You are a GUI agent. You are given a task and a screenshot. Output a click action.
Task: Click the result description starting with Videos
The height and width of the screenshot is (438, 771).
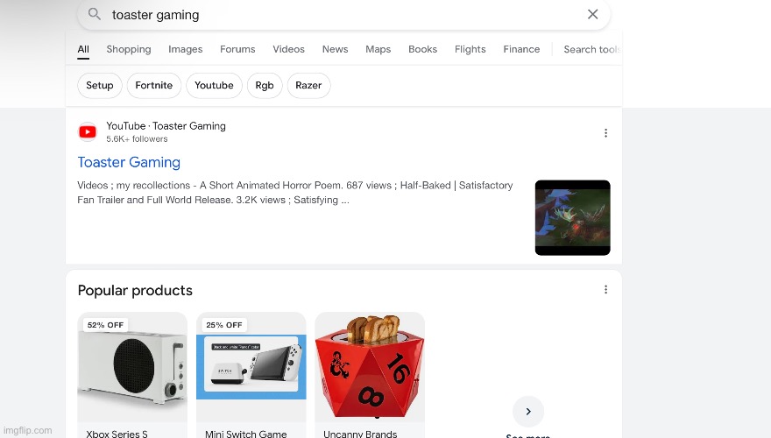tap(295, 193)
